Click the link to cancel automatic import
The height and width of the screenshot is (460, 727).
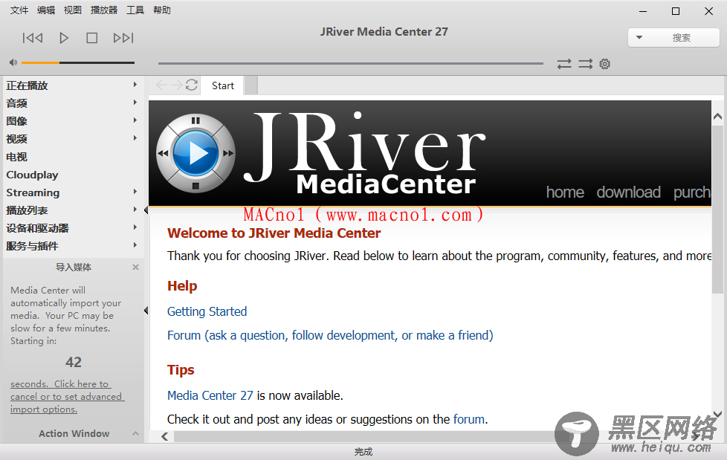tap(67, 397)
